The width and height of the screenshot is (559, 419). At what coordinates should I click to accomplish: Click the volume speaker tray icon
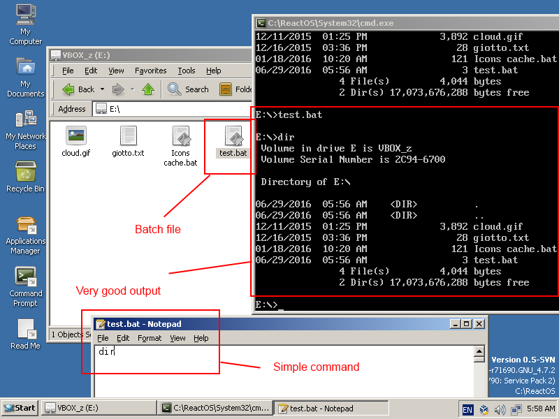click(499, 409)
